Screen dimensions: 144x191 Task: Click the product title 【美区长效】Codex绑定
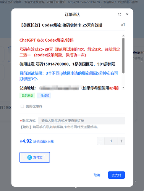tap(61, 25)
